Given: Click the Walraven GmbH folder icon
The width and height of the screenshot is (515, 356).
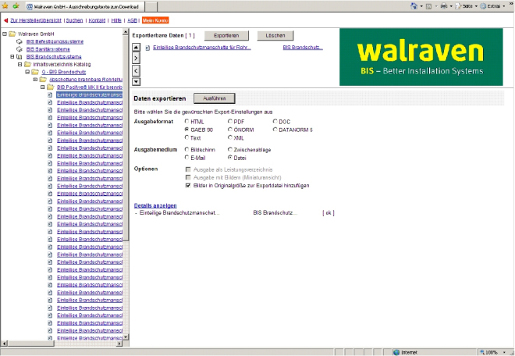Looking at the screenshot, I should [x=12, y=34].
